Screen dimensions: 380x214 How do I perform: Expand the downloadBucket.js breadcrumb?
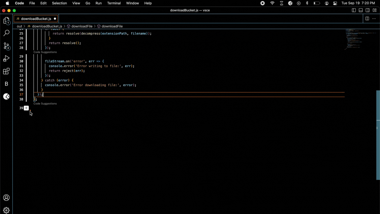pyautogui.click(x=47, y=26)
